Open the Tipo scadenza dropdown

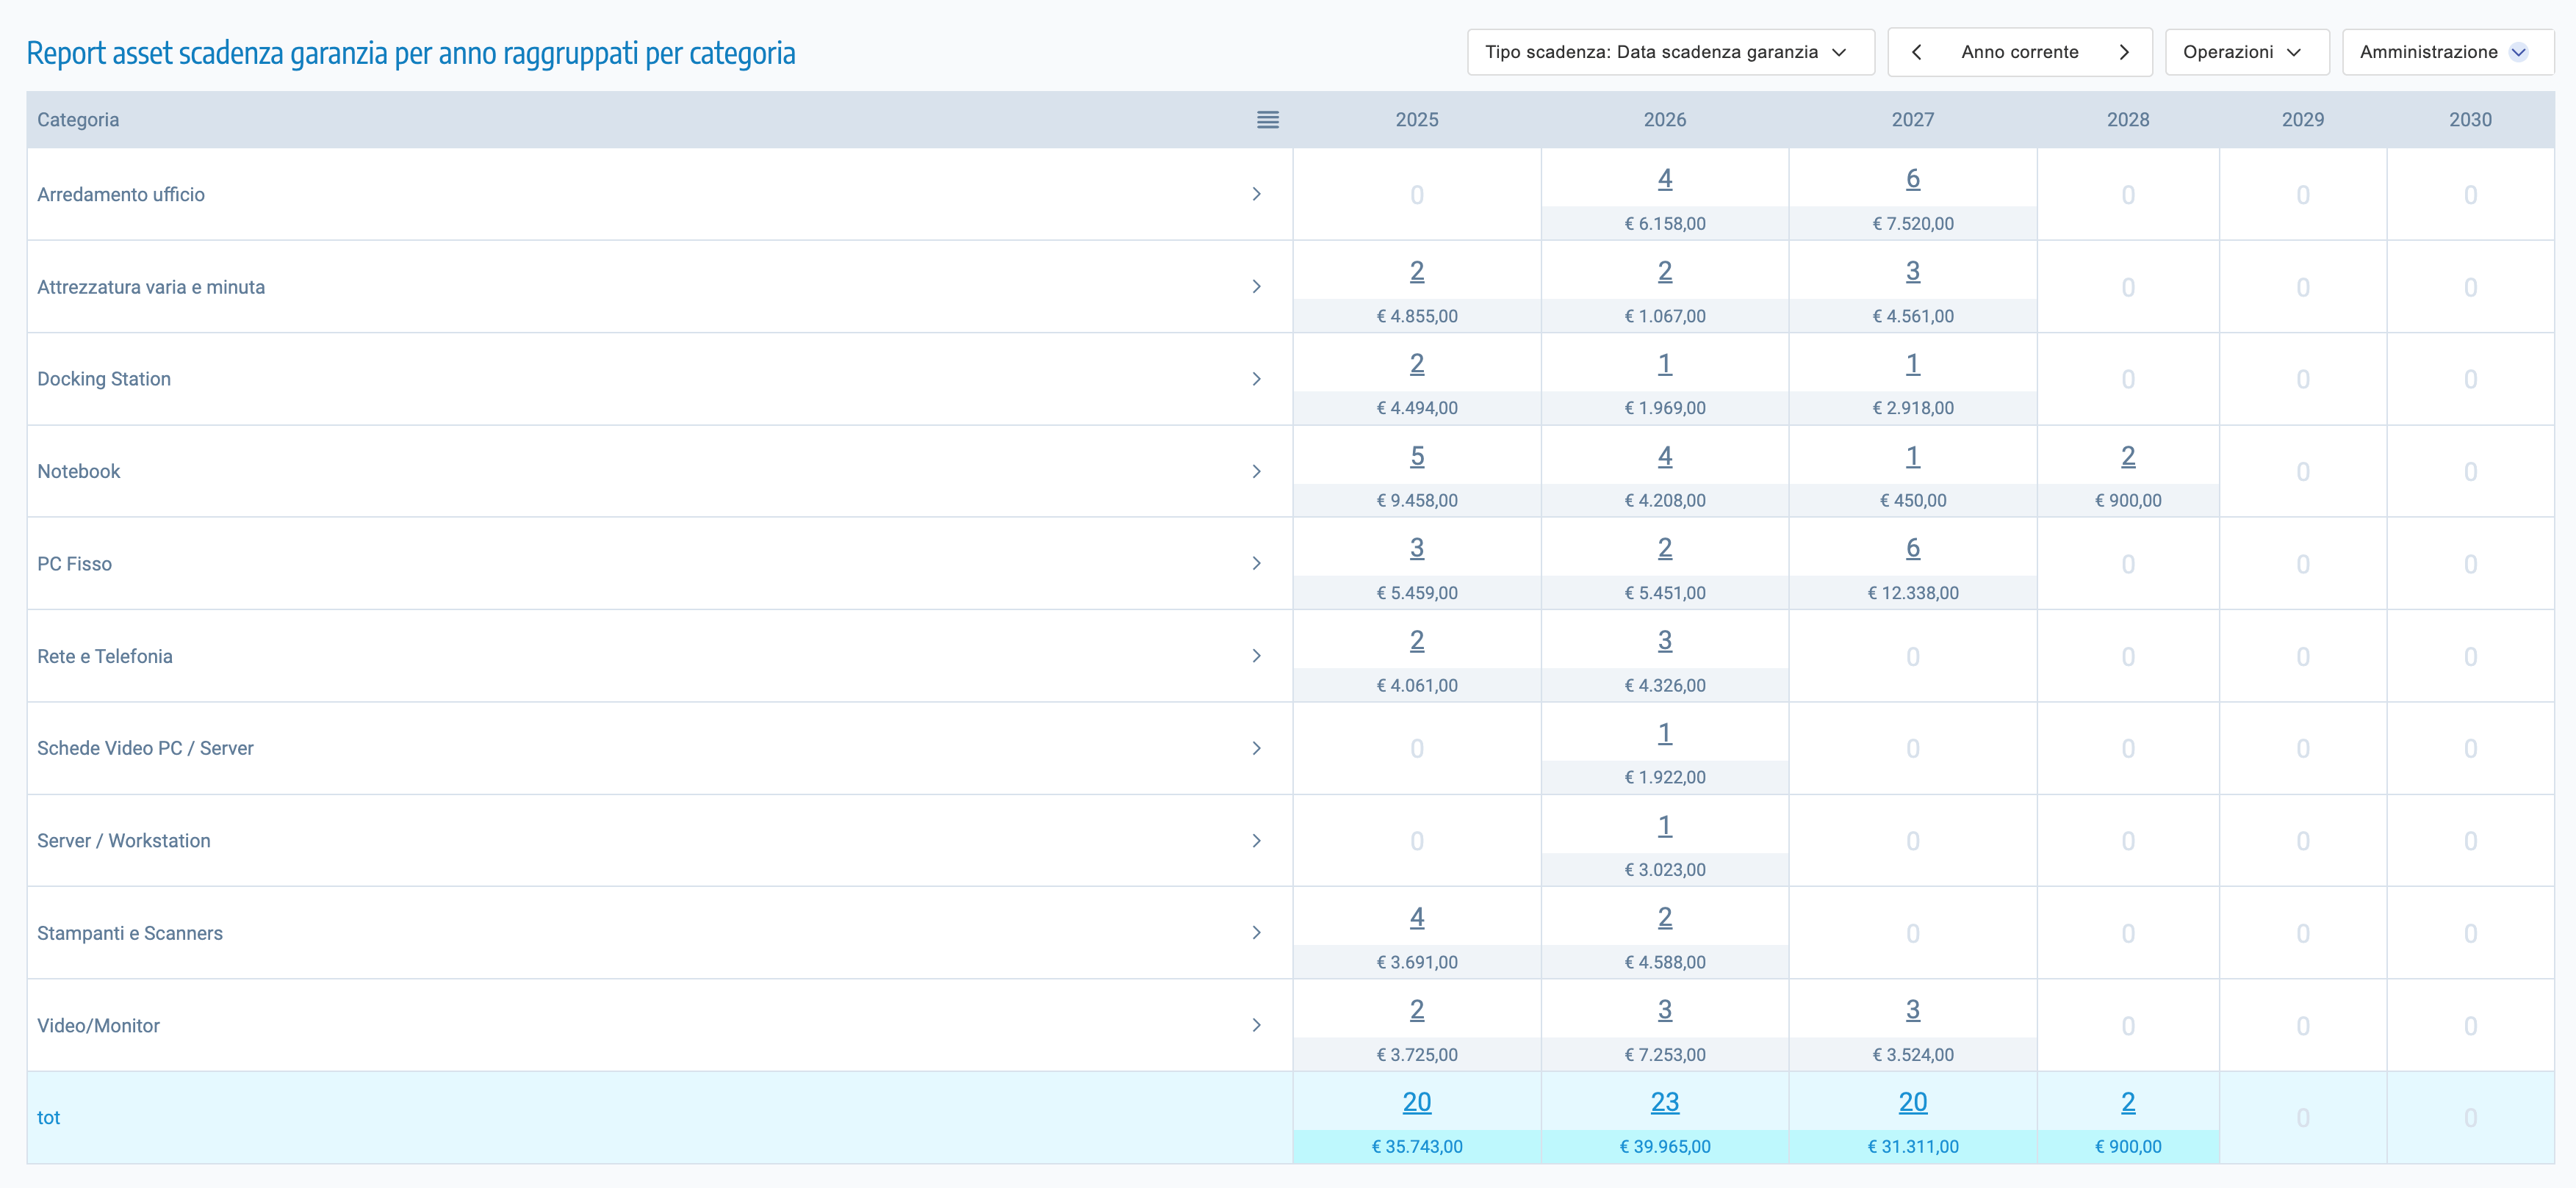[1670, 52]
